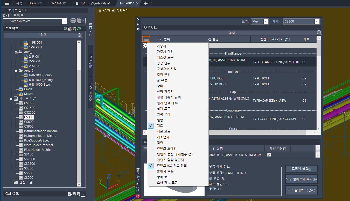This screenshot has width=350, height=201.
Task: Collapse the 상세 정보 panel with small arrow
Action: pyautogui.click(x=83, y=194)
